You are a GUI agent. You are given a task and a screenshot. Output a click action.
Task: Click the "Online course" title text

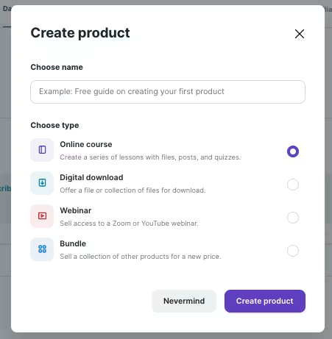86,144
